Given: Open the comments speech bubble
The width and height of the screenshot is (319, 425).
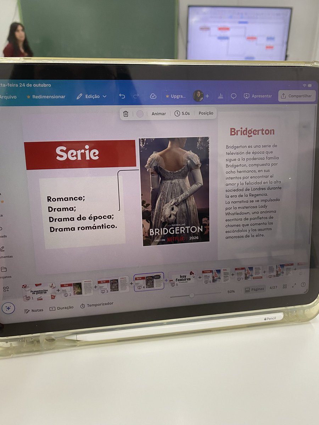Looking at the screenshot, I should [x=234, y=96].
